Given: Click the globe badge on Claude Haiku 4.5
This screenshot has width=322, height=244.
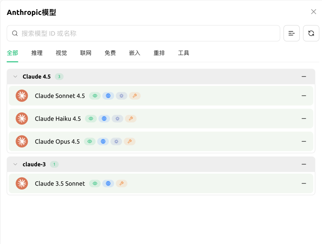Looking at the screenshot, I should tap(104, 118).
